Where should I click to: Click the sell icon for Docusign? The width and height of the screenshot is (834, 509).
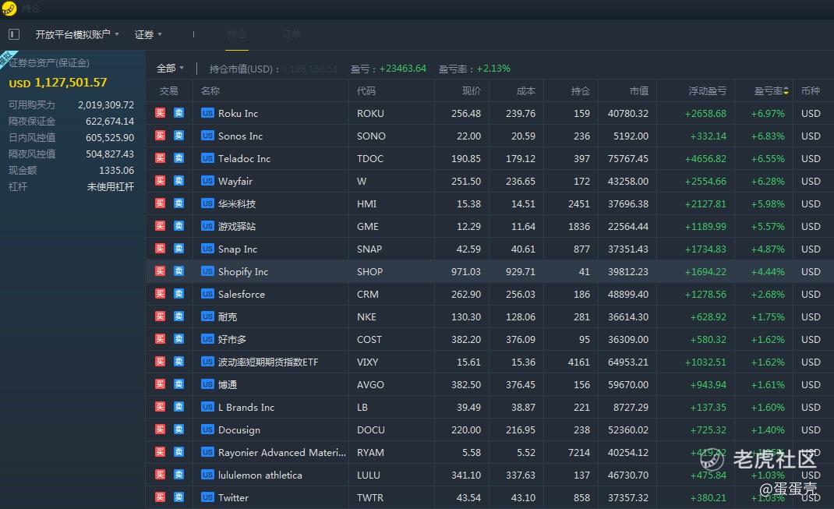178,429
